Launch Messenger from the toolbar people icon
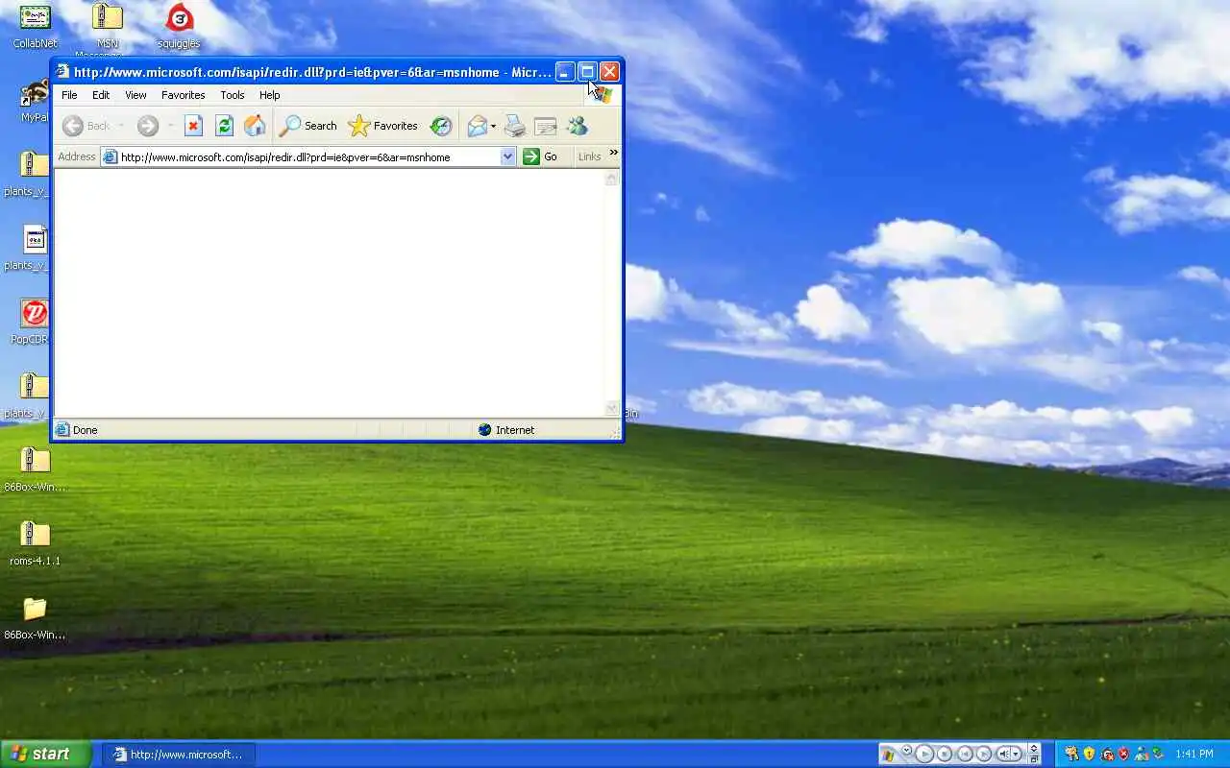 pyautogui.click(x=577, y=126)
